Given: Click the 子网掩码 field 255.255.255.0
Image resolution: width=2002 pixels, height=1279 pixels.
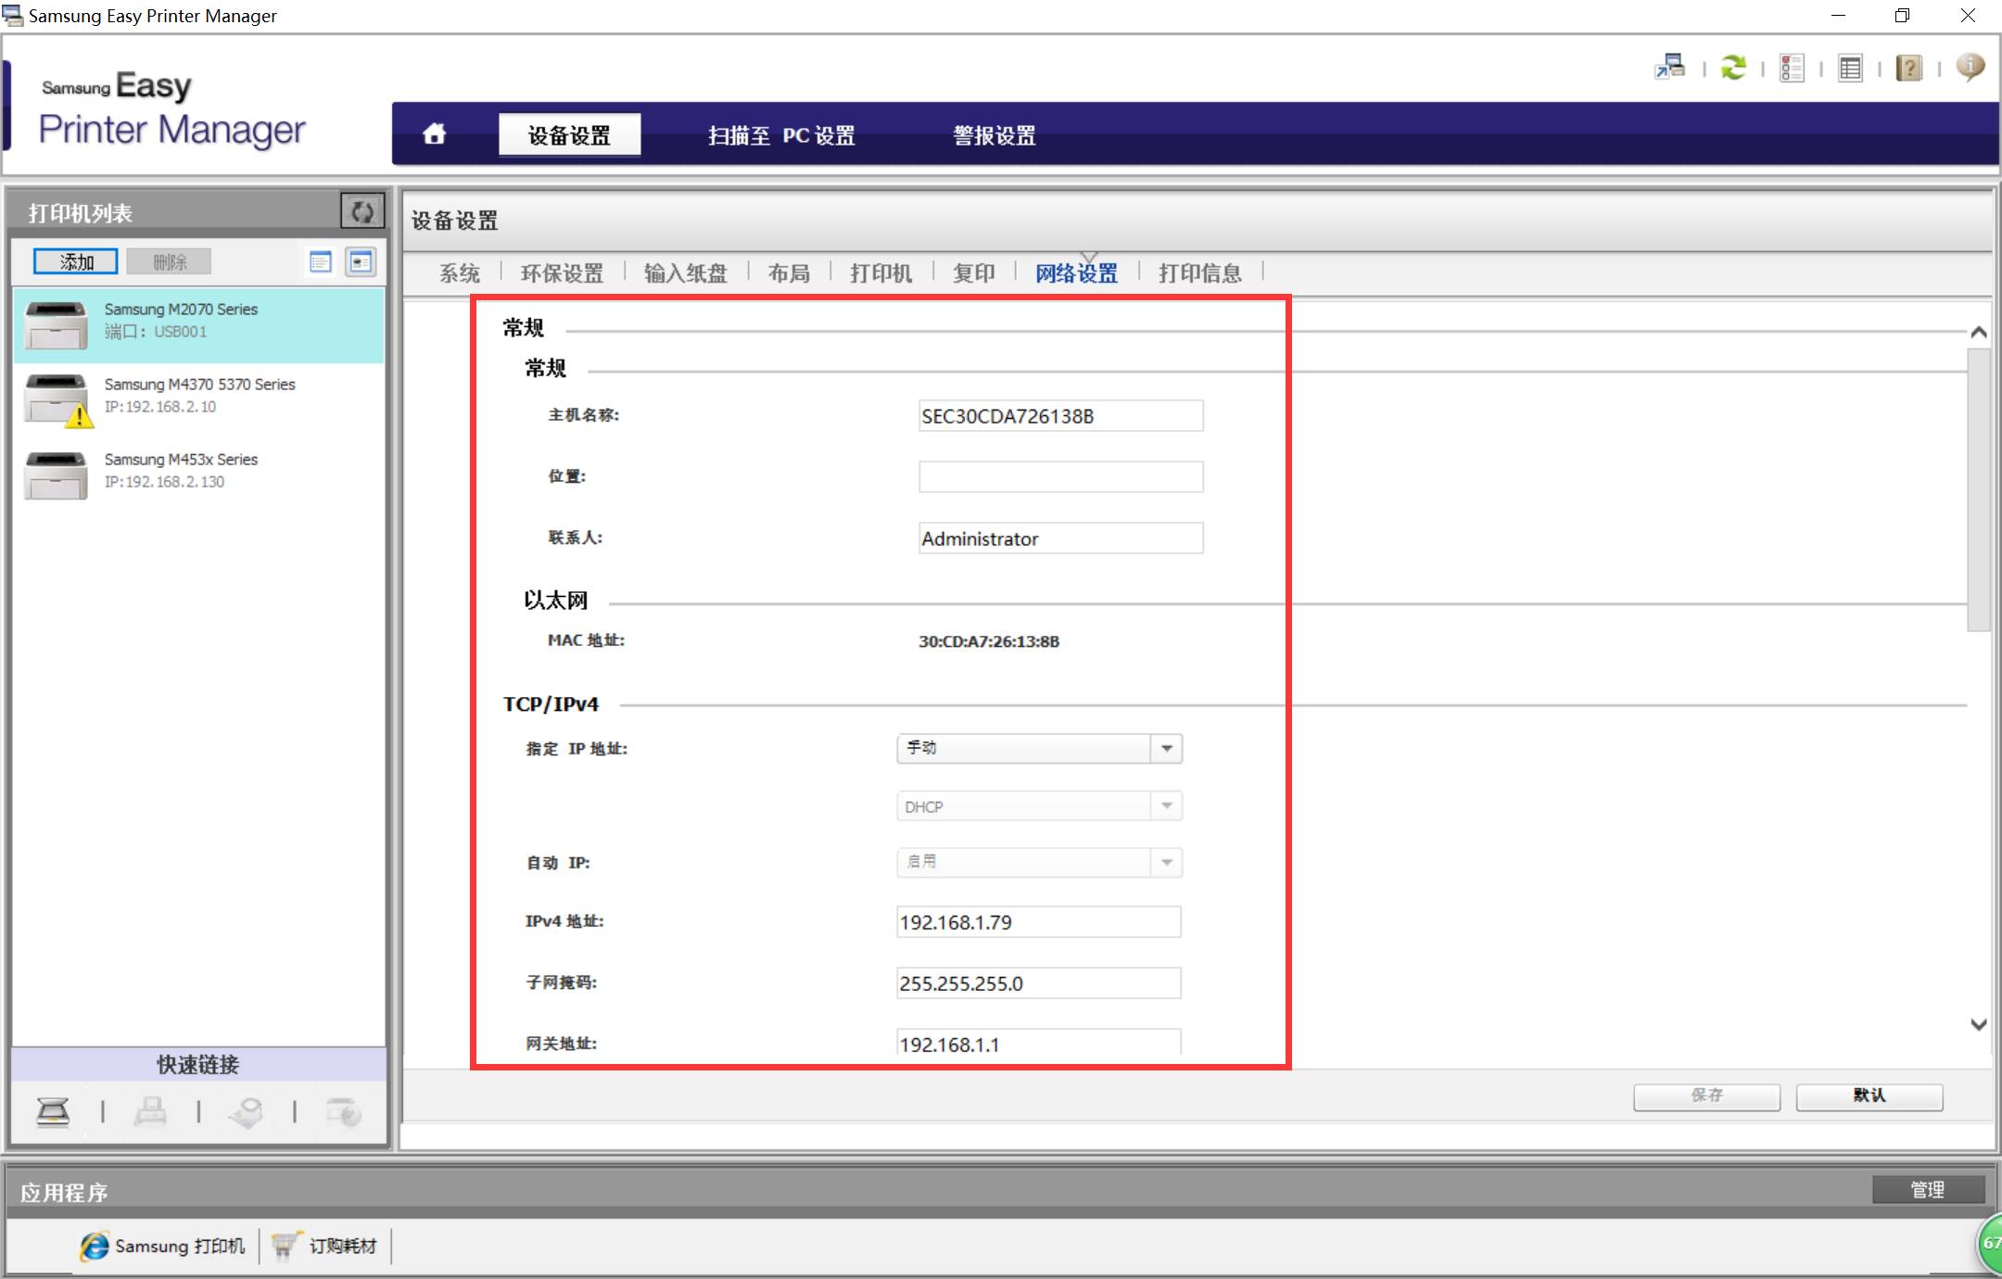Looking at the screenshot, I should pyautogui.click(x=1039, y=983).
